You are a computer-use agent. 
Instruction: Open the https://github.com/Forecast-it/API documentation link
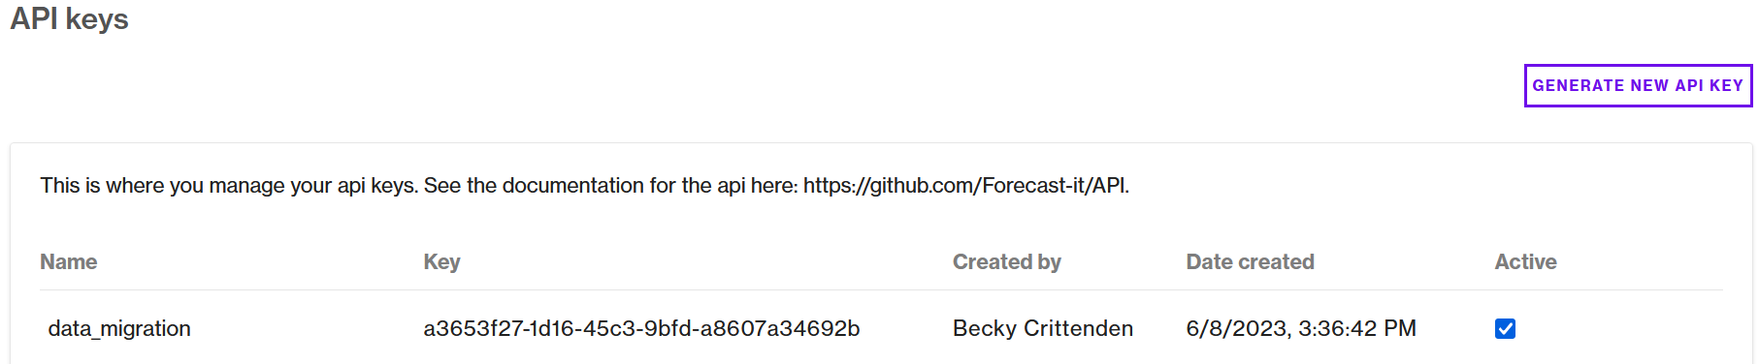pos(965,185)
